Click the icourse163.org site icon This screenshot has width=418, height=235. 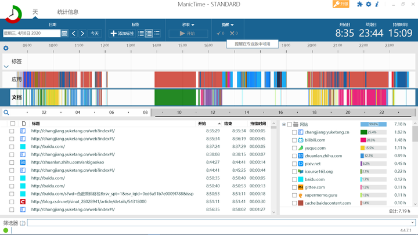301,172
